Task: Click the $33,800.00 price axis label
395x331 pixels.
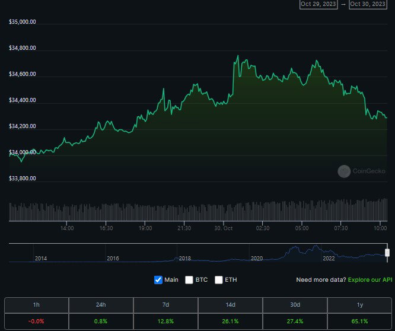Action: pos(23,179)
